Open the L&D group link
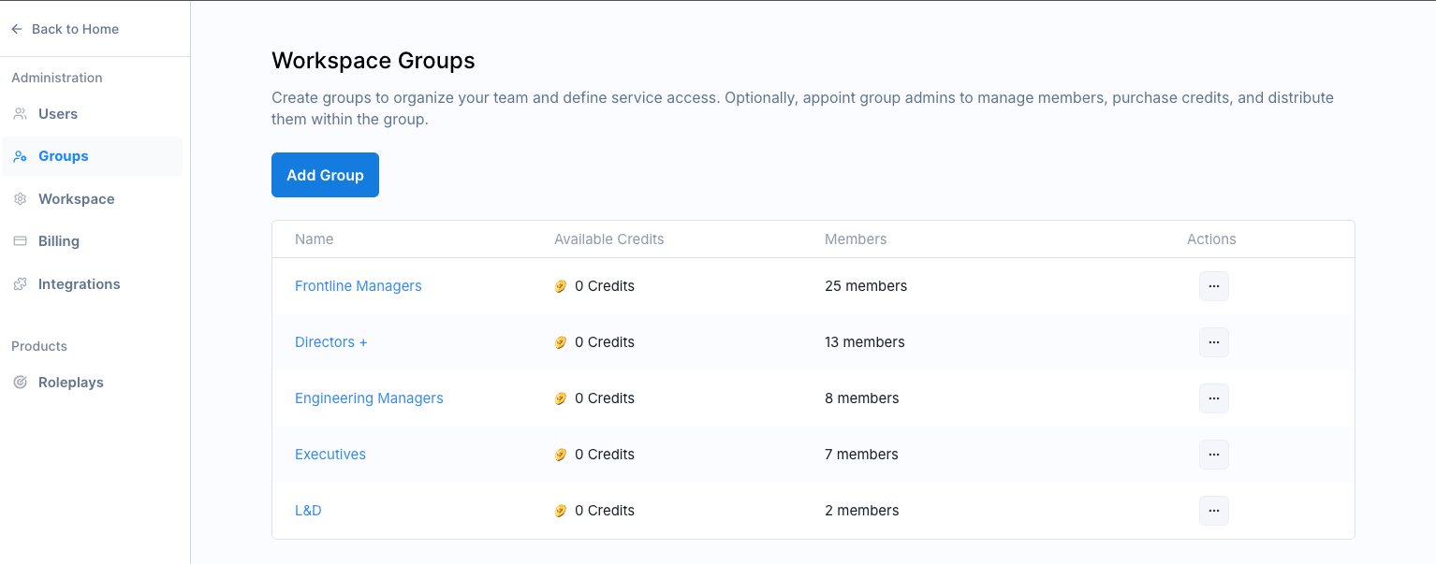 (308, 511)
